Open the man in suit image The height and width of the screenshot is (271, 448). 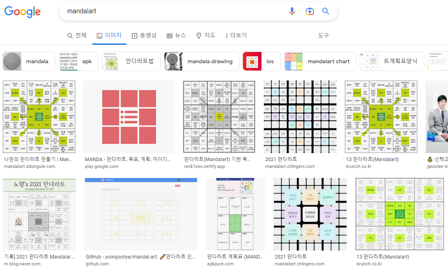(437, 116)
